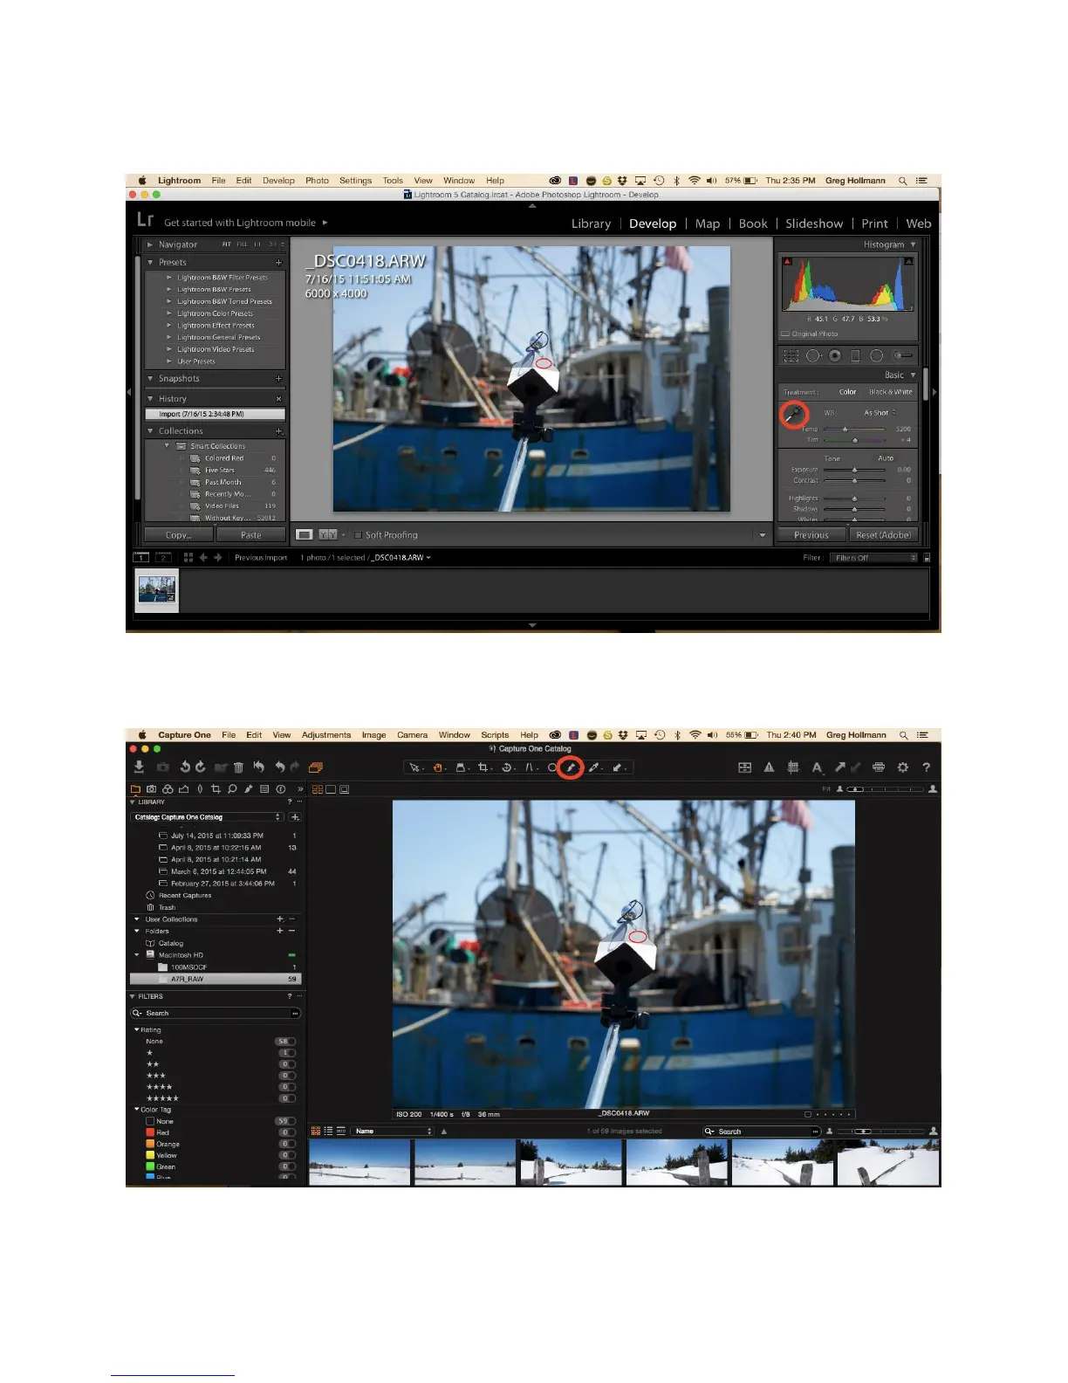Click Lightroom loupe view icon in toolbar

click(305, 534)
